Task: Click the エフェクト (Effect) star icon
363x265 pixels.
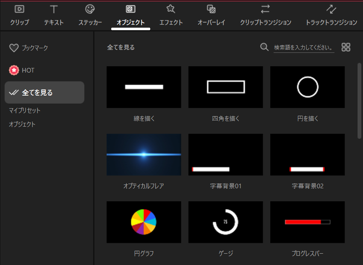Action: click(171, 9)
